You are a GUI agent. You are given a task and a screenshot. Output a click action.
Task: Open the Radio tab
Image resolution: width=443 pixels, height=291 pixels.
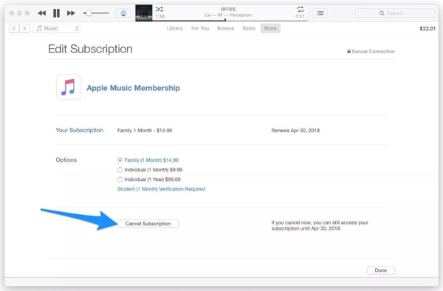click(249, 28)
